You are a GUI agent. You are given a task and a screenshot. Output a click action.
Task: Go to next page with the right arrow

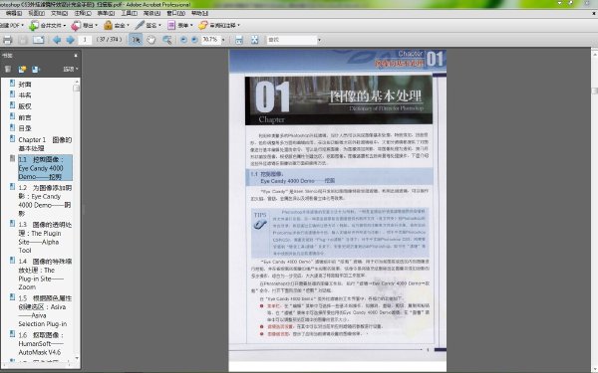click(x=70, y=40)
